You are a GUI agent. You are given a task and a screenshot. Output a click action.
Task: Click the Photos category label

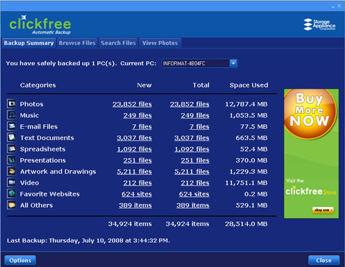click(31, 104)
